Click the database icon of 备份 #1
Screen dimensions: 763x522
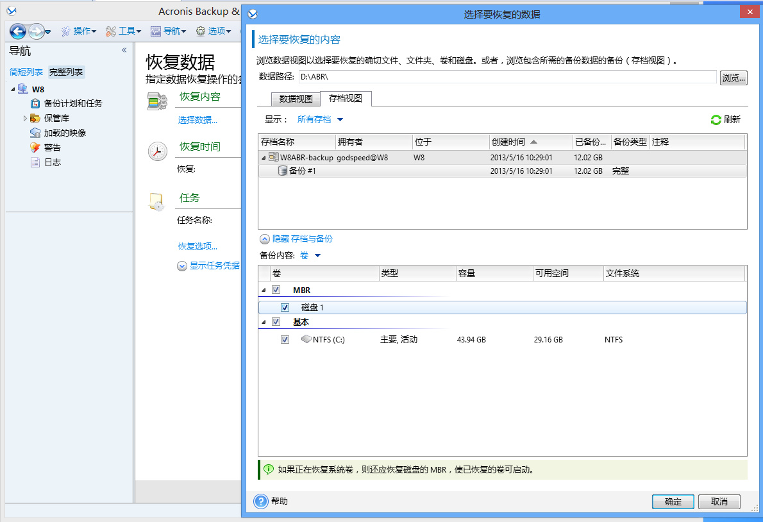pos(282,171)
